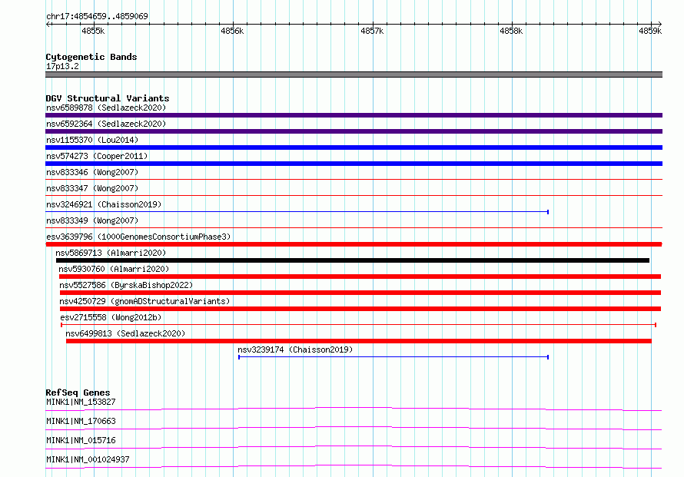Click the magenta transcript line for NM_001024937
This screenshot has width=684, height=477.
tap(354, 466)
